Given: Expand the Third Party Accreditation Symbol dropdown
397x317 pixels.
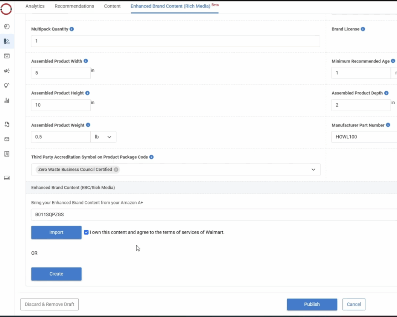Looking at the screenshot, I should click(313, 170).
